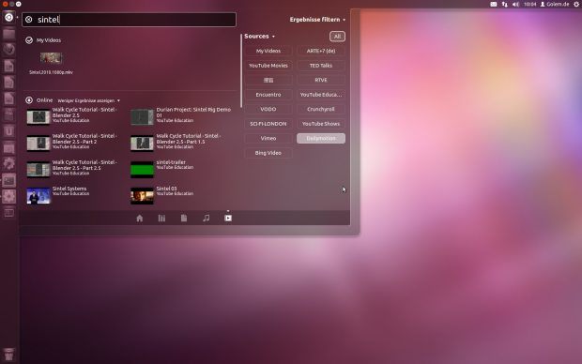The width and height of the screenshot is (582, 364).
Task: Toggle the YouTube Movies source filter
Action: [268, 66]
